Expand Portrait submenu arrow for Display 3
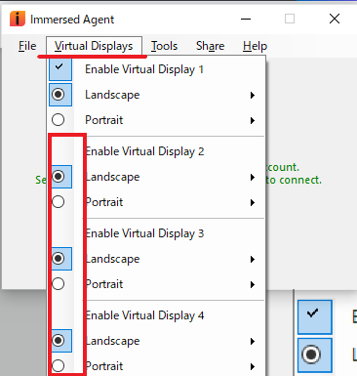357x376 pixels. coord(253,284)
